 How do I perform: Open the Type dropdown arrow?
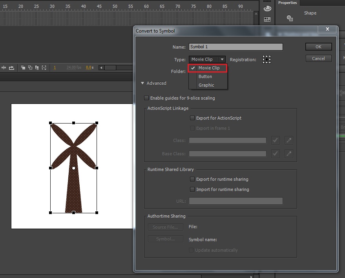point(222,59)
